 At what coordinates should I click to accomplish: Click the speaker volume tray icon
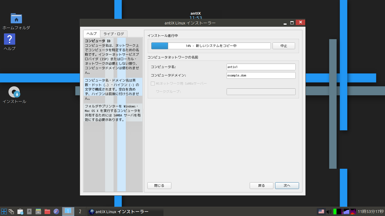click(x=329, y=211)
